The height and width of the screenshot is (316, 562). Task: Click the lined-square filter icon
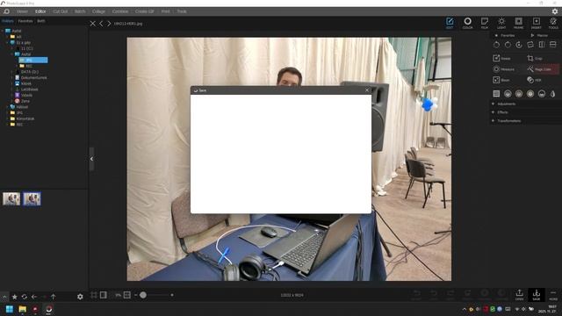pyautogui.click(x=496, y=94)
